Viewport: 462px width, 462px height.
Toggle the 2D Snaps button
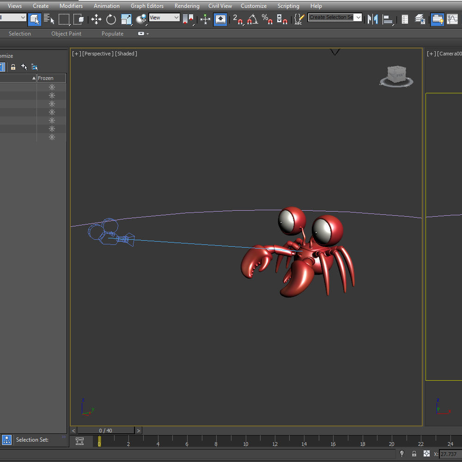point(238,19)
